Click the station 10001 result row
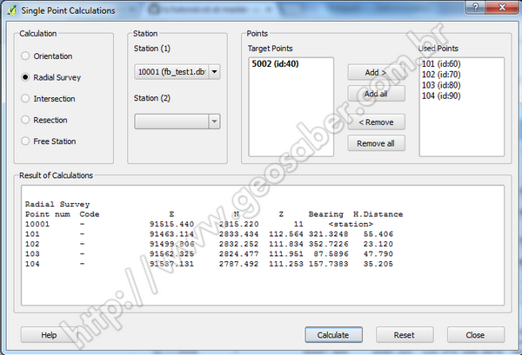The width and height of the screenshot is (522, 355). tap(199, 224)
